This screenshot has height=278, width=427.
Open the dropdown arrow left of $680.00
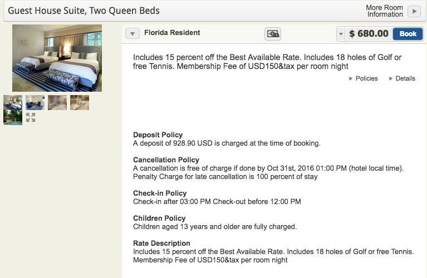pos(341,34)
